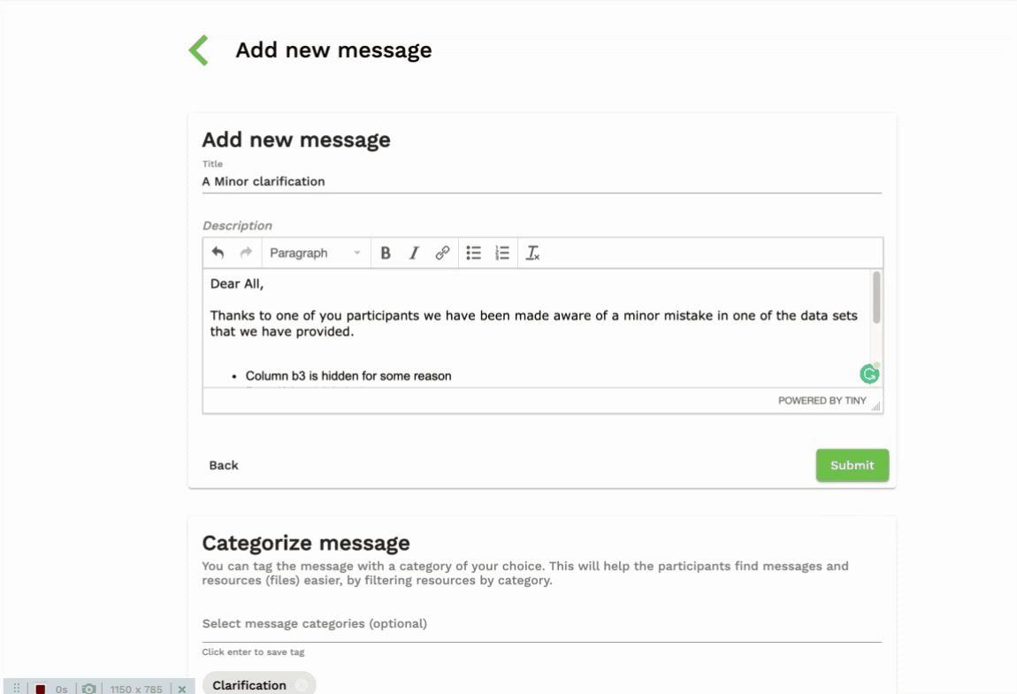Stop the screen recording with the red square
Image resolution: width=1017 pixels, height=694 pixels.
pyautogui.click(x=41, y=689)
